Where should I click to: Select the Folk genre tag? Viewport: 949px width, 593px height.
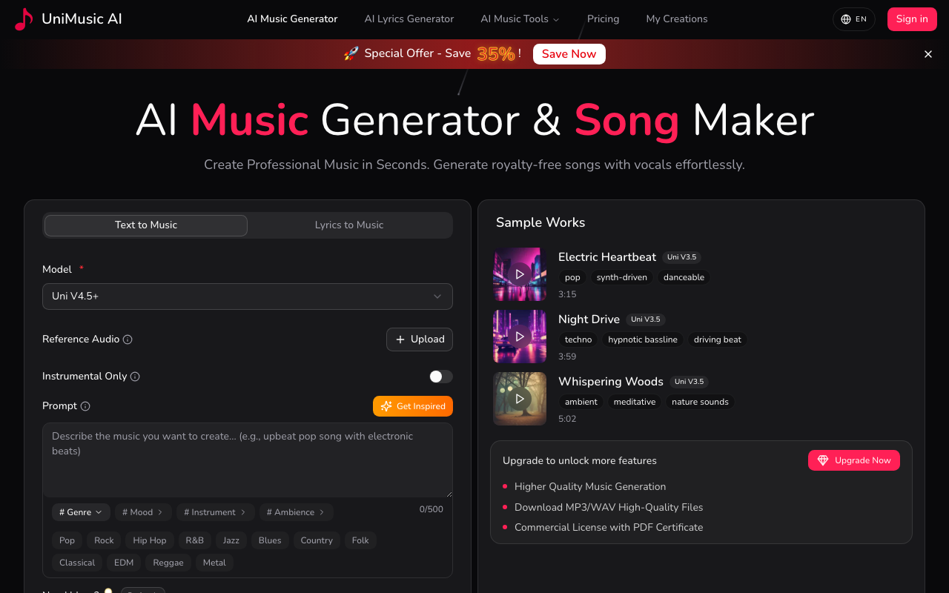point(360,540)
